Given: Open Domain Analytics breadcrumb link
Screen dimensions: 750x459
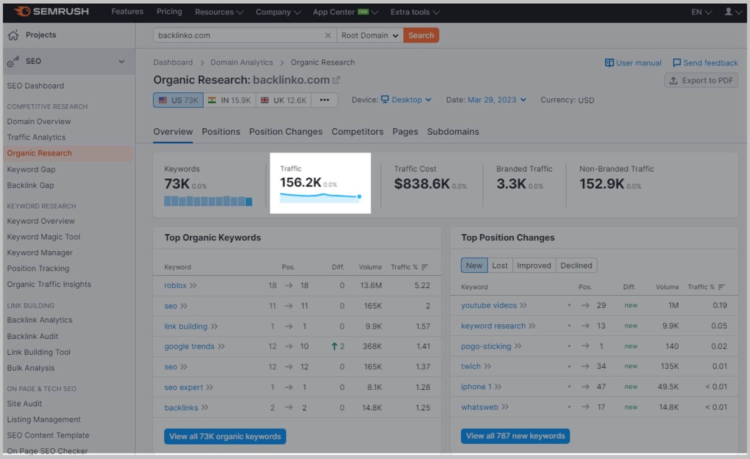Looking at the screenshot, I should [241, 63].
